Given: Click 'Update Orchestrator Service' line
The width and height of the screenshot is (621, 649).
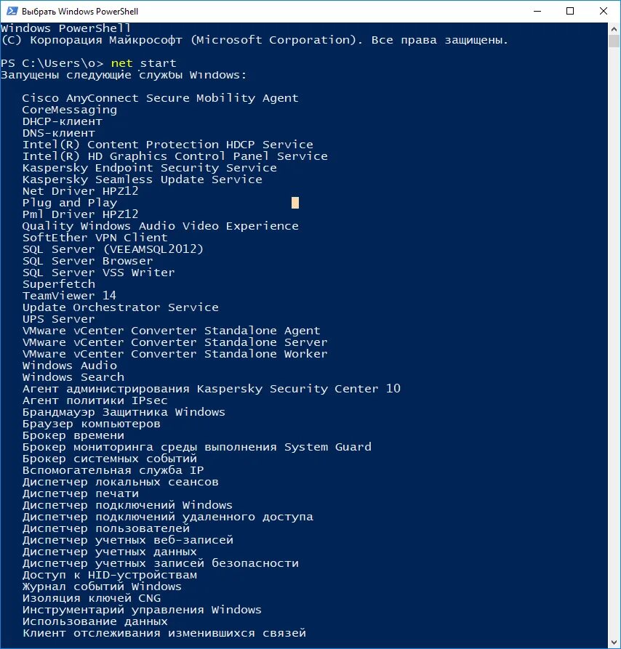Looking at the screenshot, I should (x=121, y=307).
